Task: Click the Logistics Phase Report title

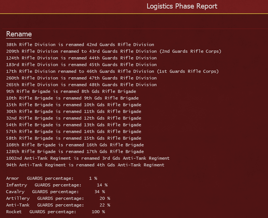Action: click(182, 6)
